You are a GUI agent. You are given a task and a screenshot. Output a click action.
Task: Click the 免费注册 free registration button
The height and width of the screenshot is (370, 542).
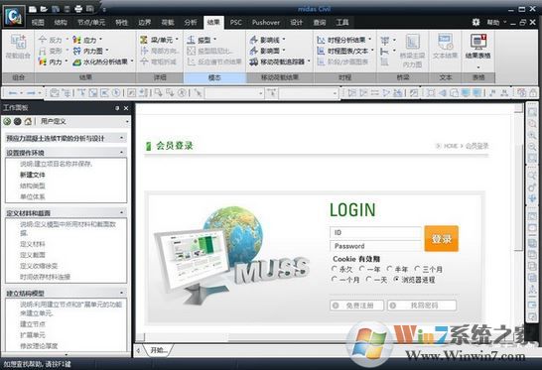click(356, 306)
